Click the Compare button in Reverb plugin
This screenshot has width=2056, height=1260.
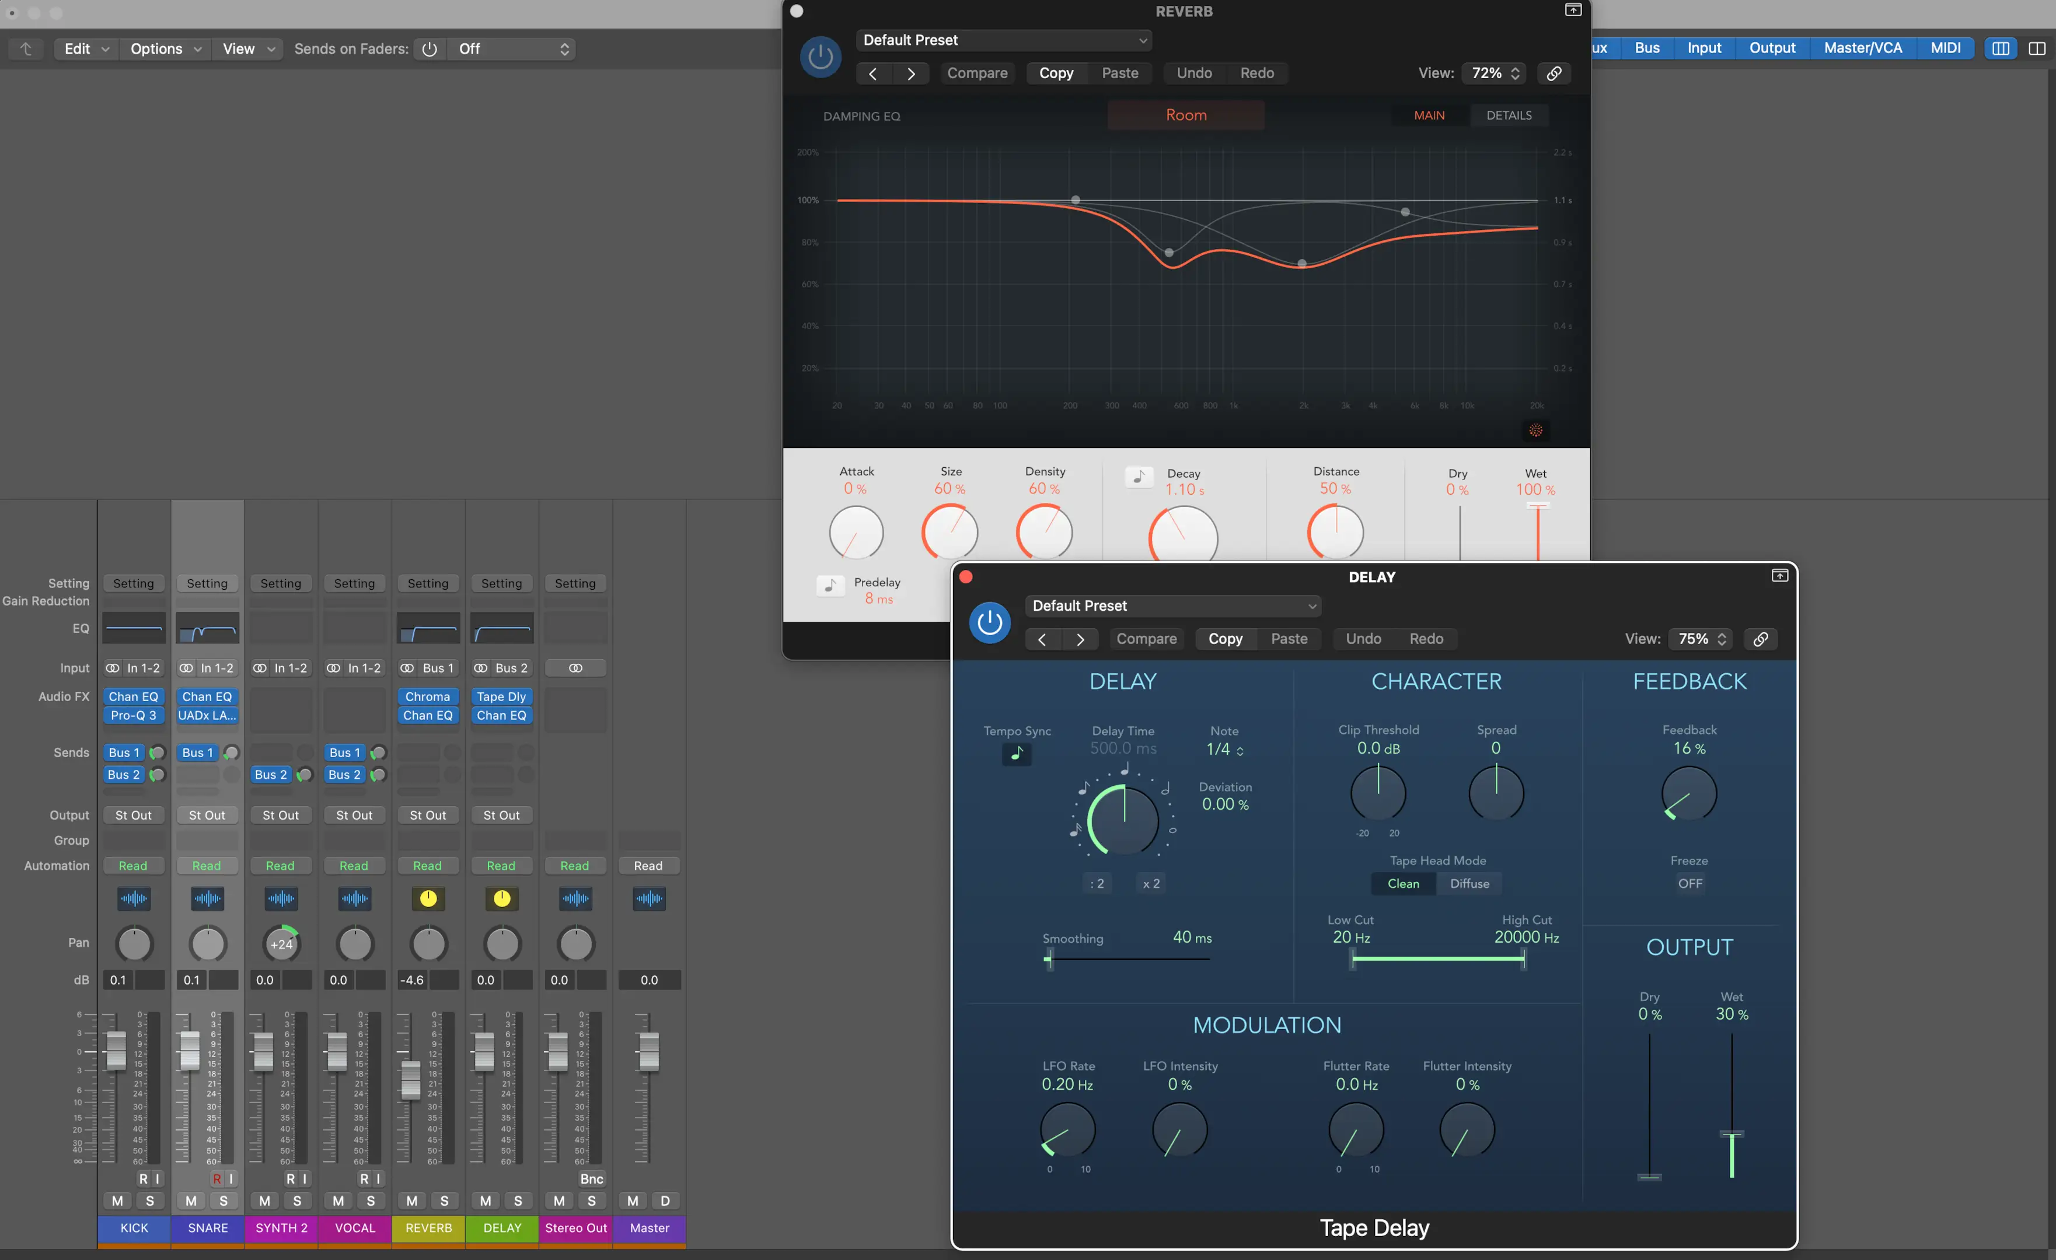click(x=976, y=71)
